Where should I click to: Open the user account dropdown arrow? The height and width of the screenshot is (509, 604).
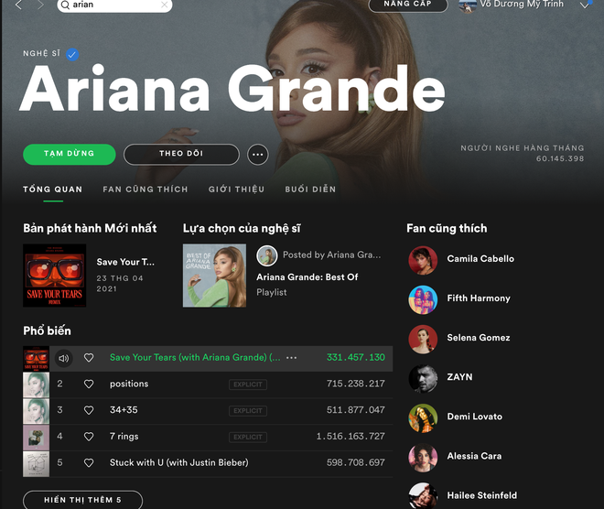click(x=585, y=5)
